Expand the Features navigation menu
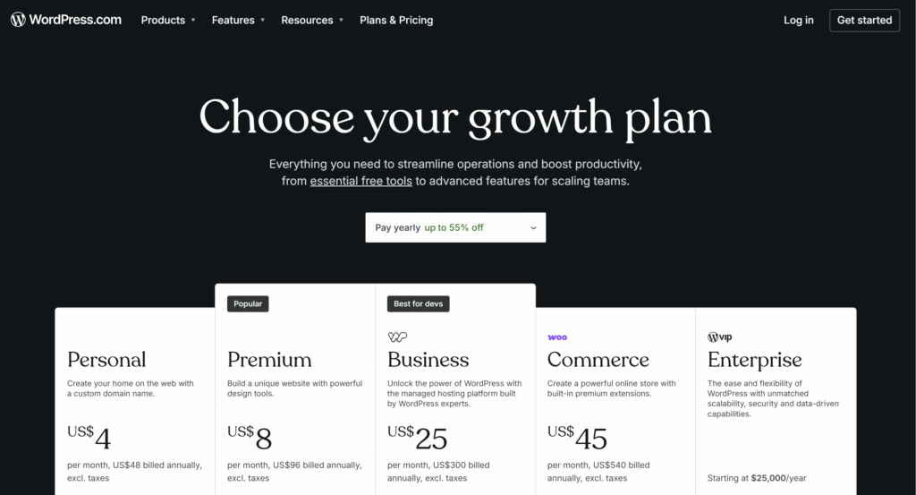This screenshot has width=916, height=495. click(x=238, y=20)
